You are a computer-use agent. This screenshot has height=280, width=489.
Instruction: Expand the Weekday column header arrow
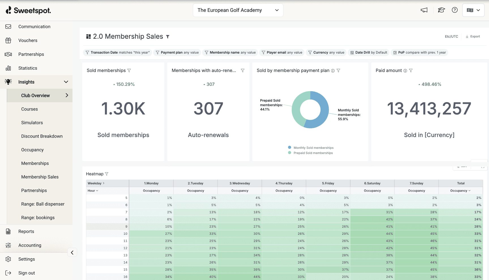(x=104, y=183)
